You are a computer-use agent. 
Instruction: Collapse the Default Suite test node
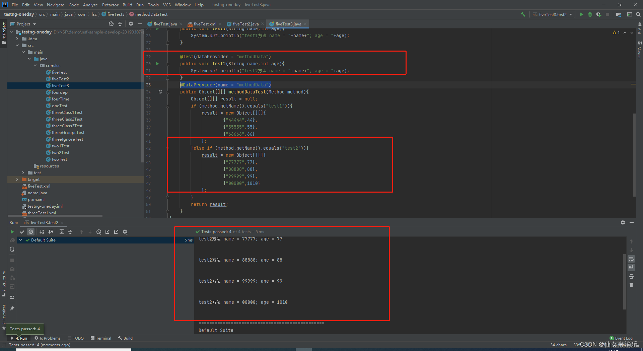[x=21, y=240]
